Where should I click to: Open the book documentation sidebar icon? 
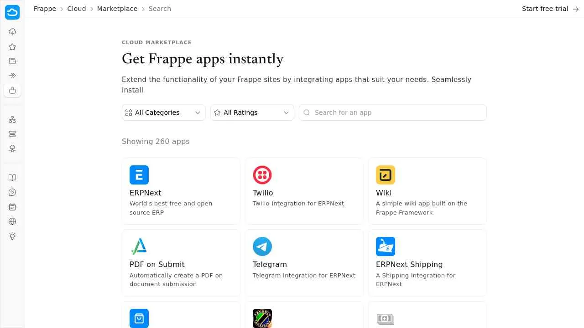pos(12,178)
